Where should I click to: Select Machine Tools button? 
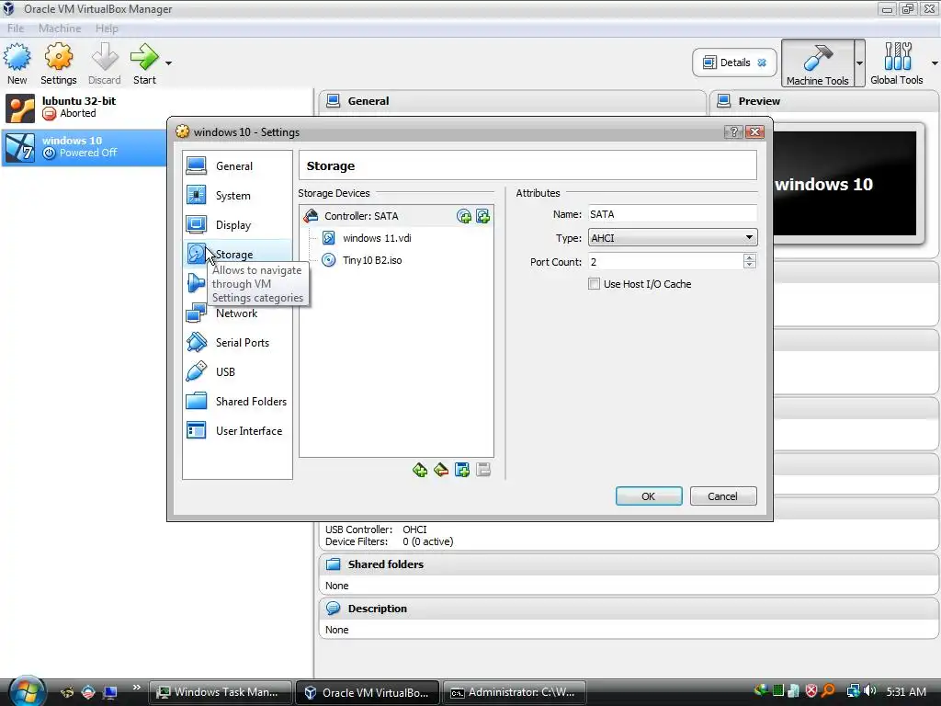tap(817, 63)
